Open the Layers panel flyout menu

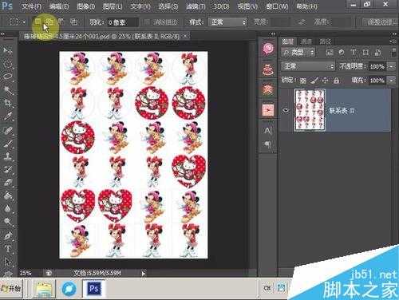[393, 41]
